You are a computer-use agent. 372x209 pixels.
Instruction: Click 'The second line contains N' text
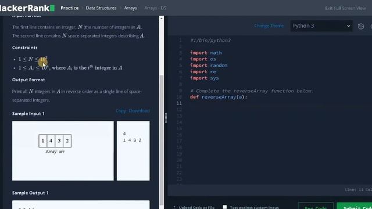78,36
